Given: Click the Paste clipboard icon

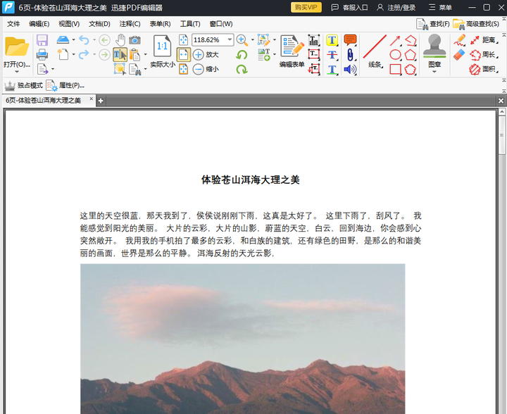Looking at the screenshot, I should point(134,55).
